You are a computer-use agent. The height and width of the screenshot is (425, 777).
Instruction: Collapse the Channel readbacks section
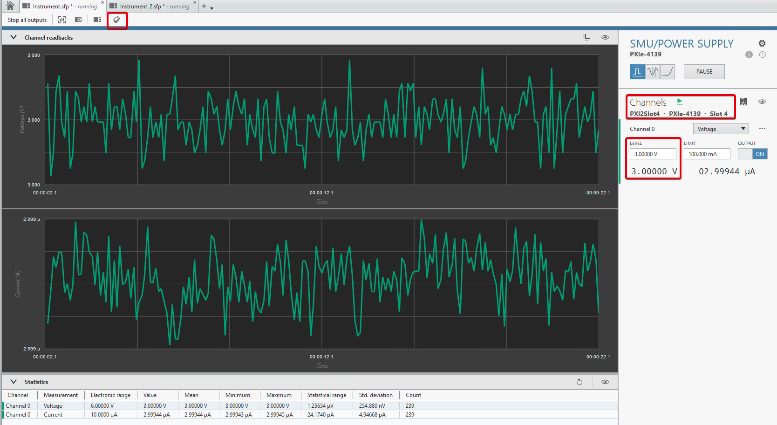[x=14, y=37]
